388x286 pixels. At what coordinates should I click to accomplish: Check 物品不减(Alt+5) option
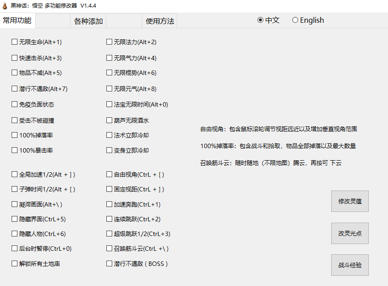click(15, 73)
